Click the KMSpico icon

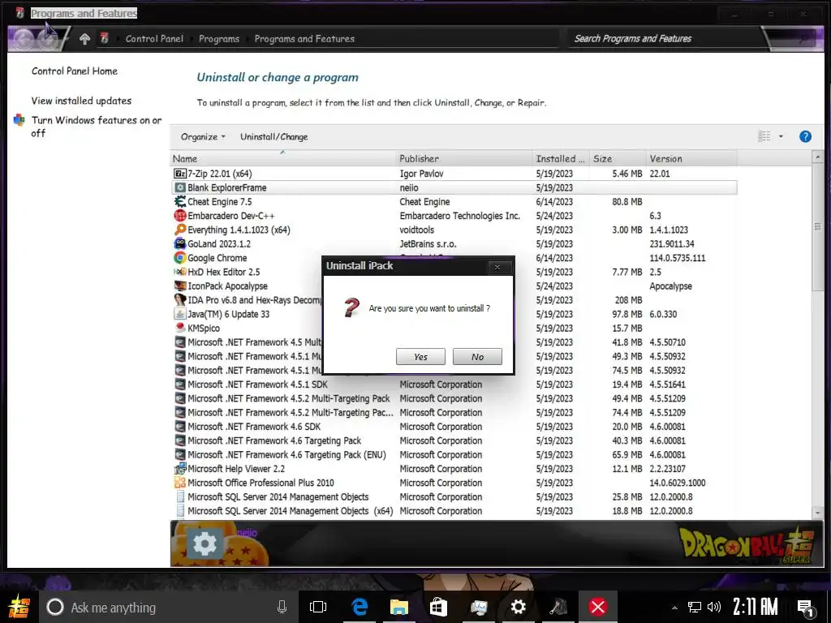180,328
